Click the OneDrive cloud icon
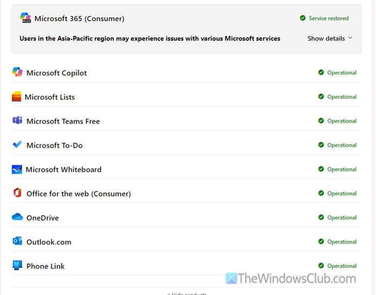This screenshot has width=376, height=295. [x=17, y=217]
